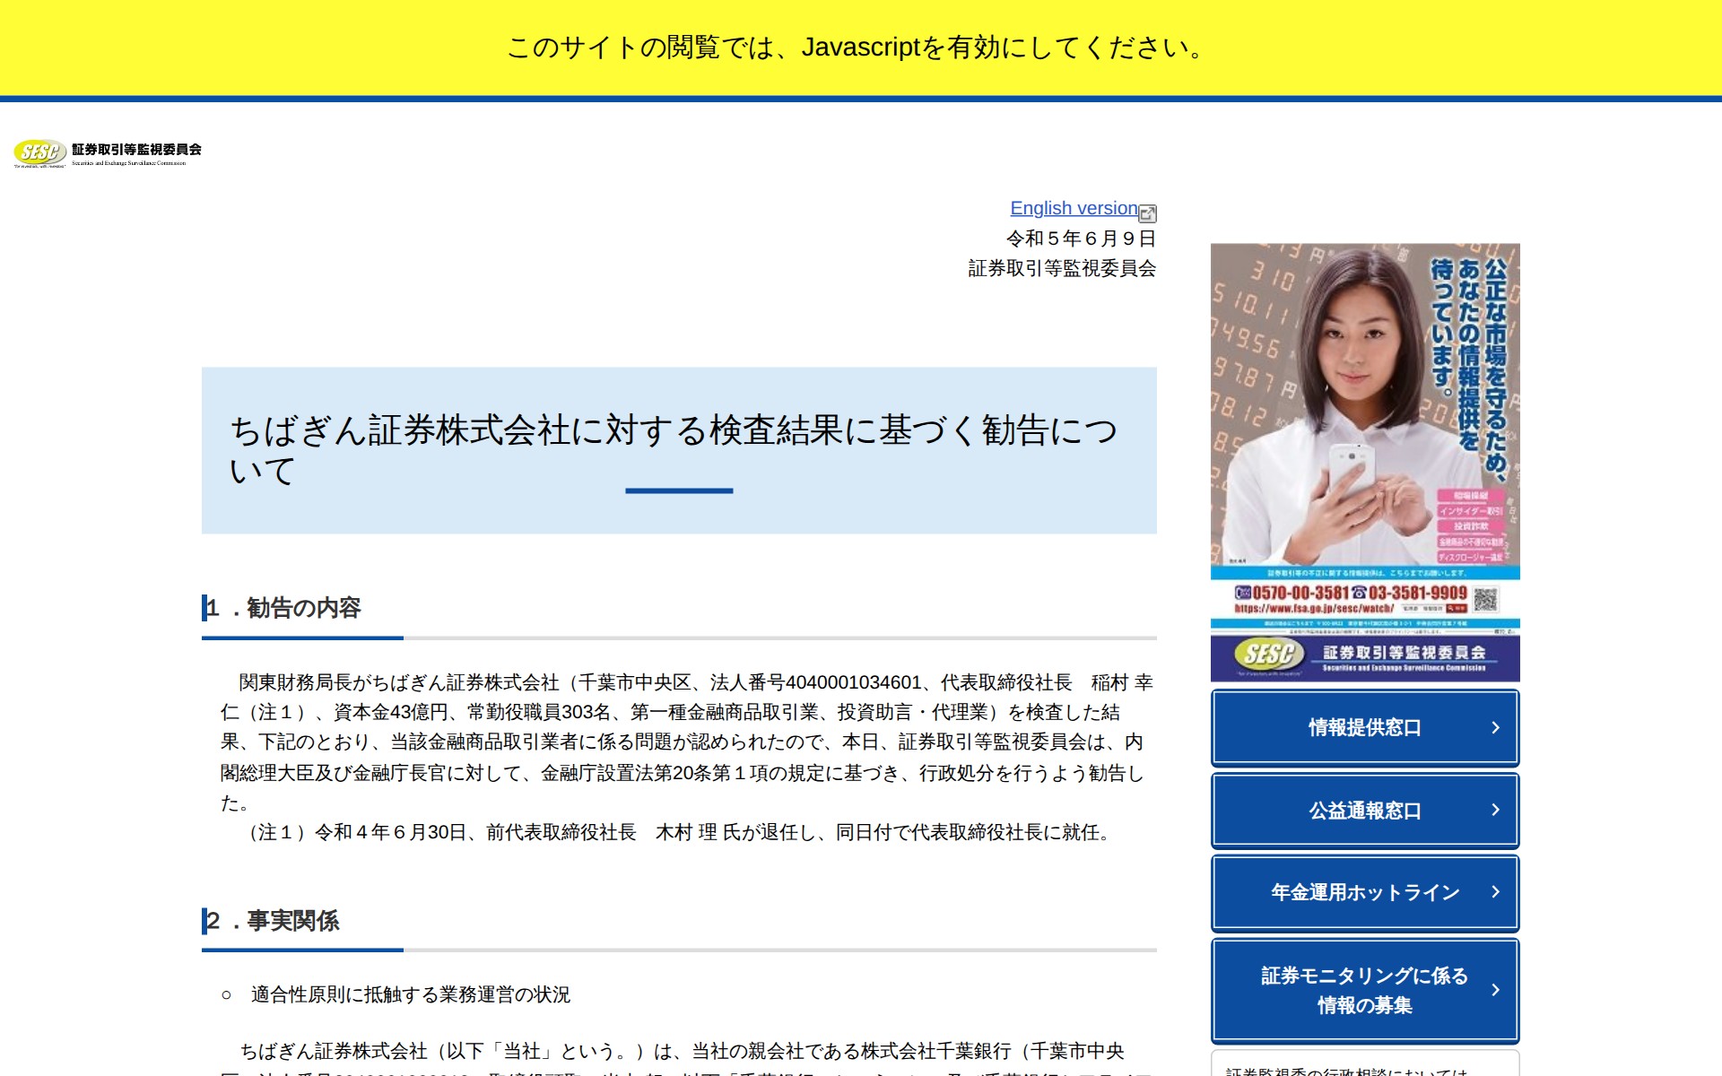The image size is (1722, 1076).
Task: Click the chevron arrow on 情報提供窓口
Action: (x=1495, y=727)
